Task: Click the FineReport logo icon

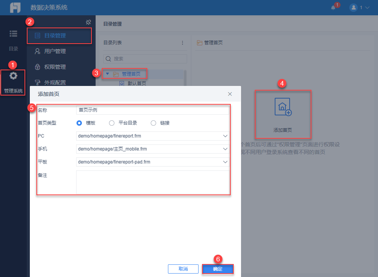Action: [x=15, y=8]
